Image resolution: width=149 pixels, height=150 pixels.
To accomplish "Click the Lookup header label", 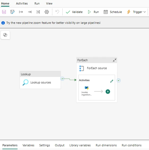I will [x=26, y=74].
